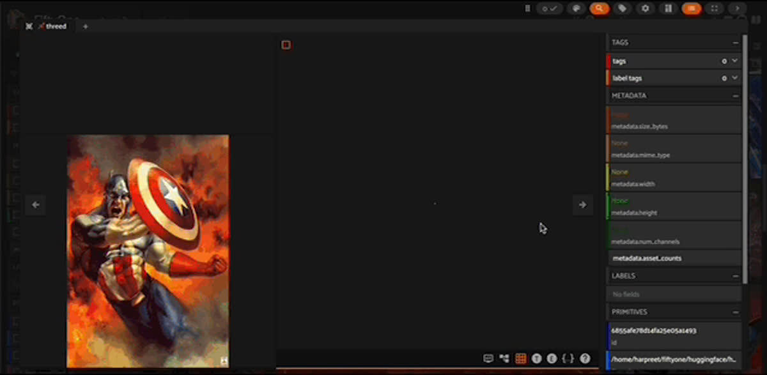The height and width of the screenshot is (375, 767).
Task: Expand the tags field chevron
Action: (x=734, y=61)
